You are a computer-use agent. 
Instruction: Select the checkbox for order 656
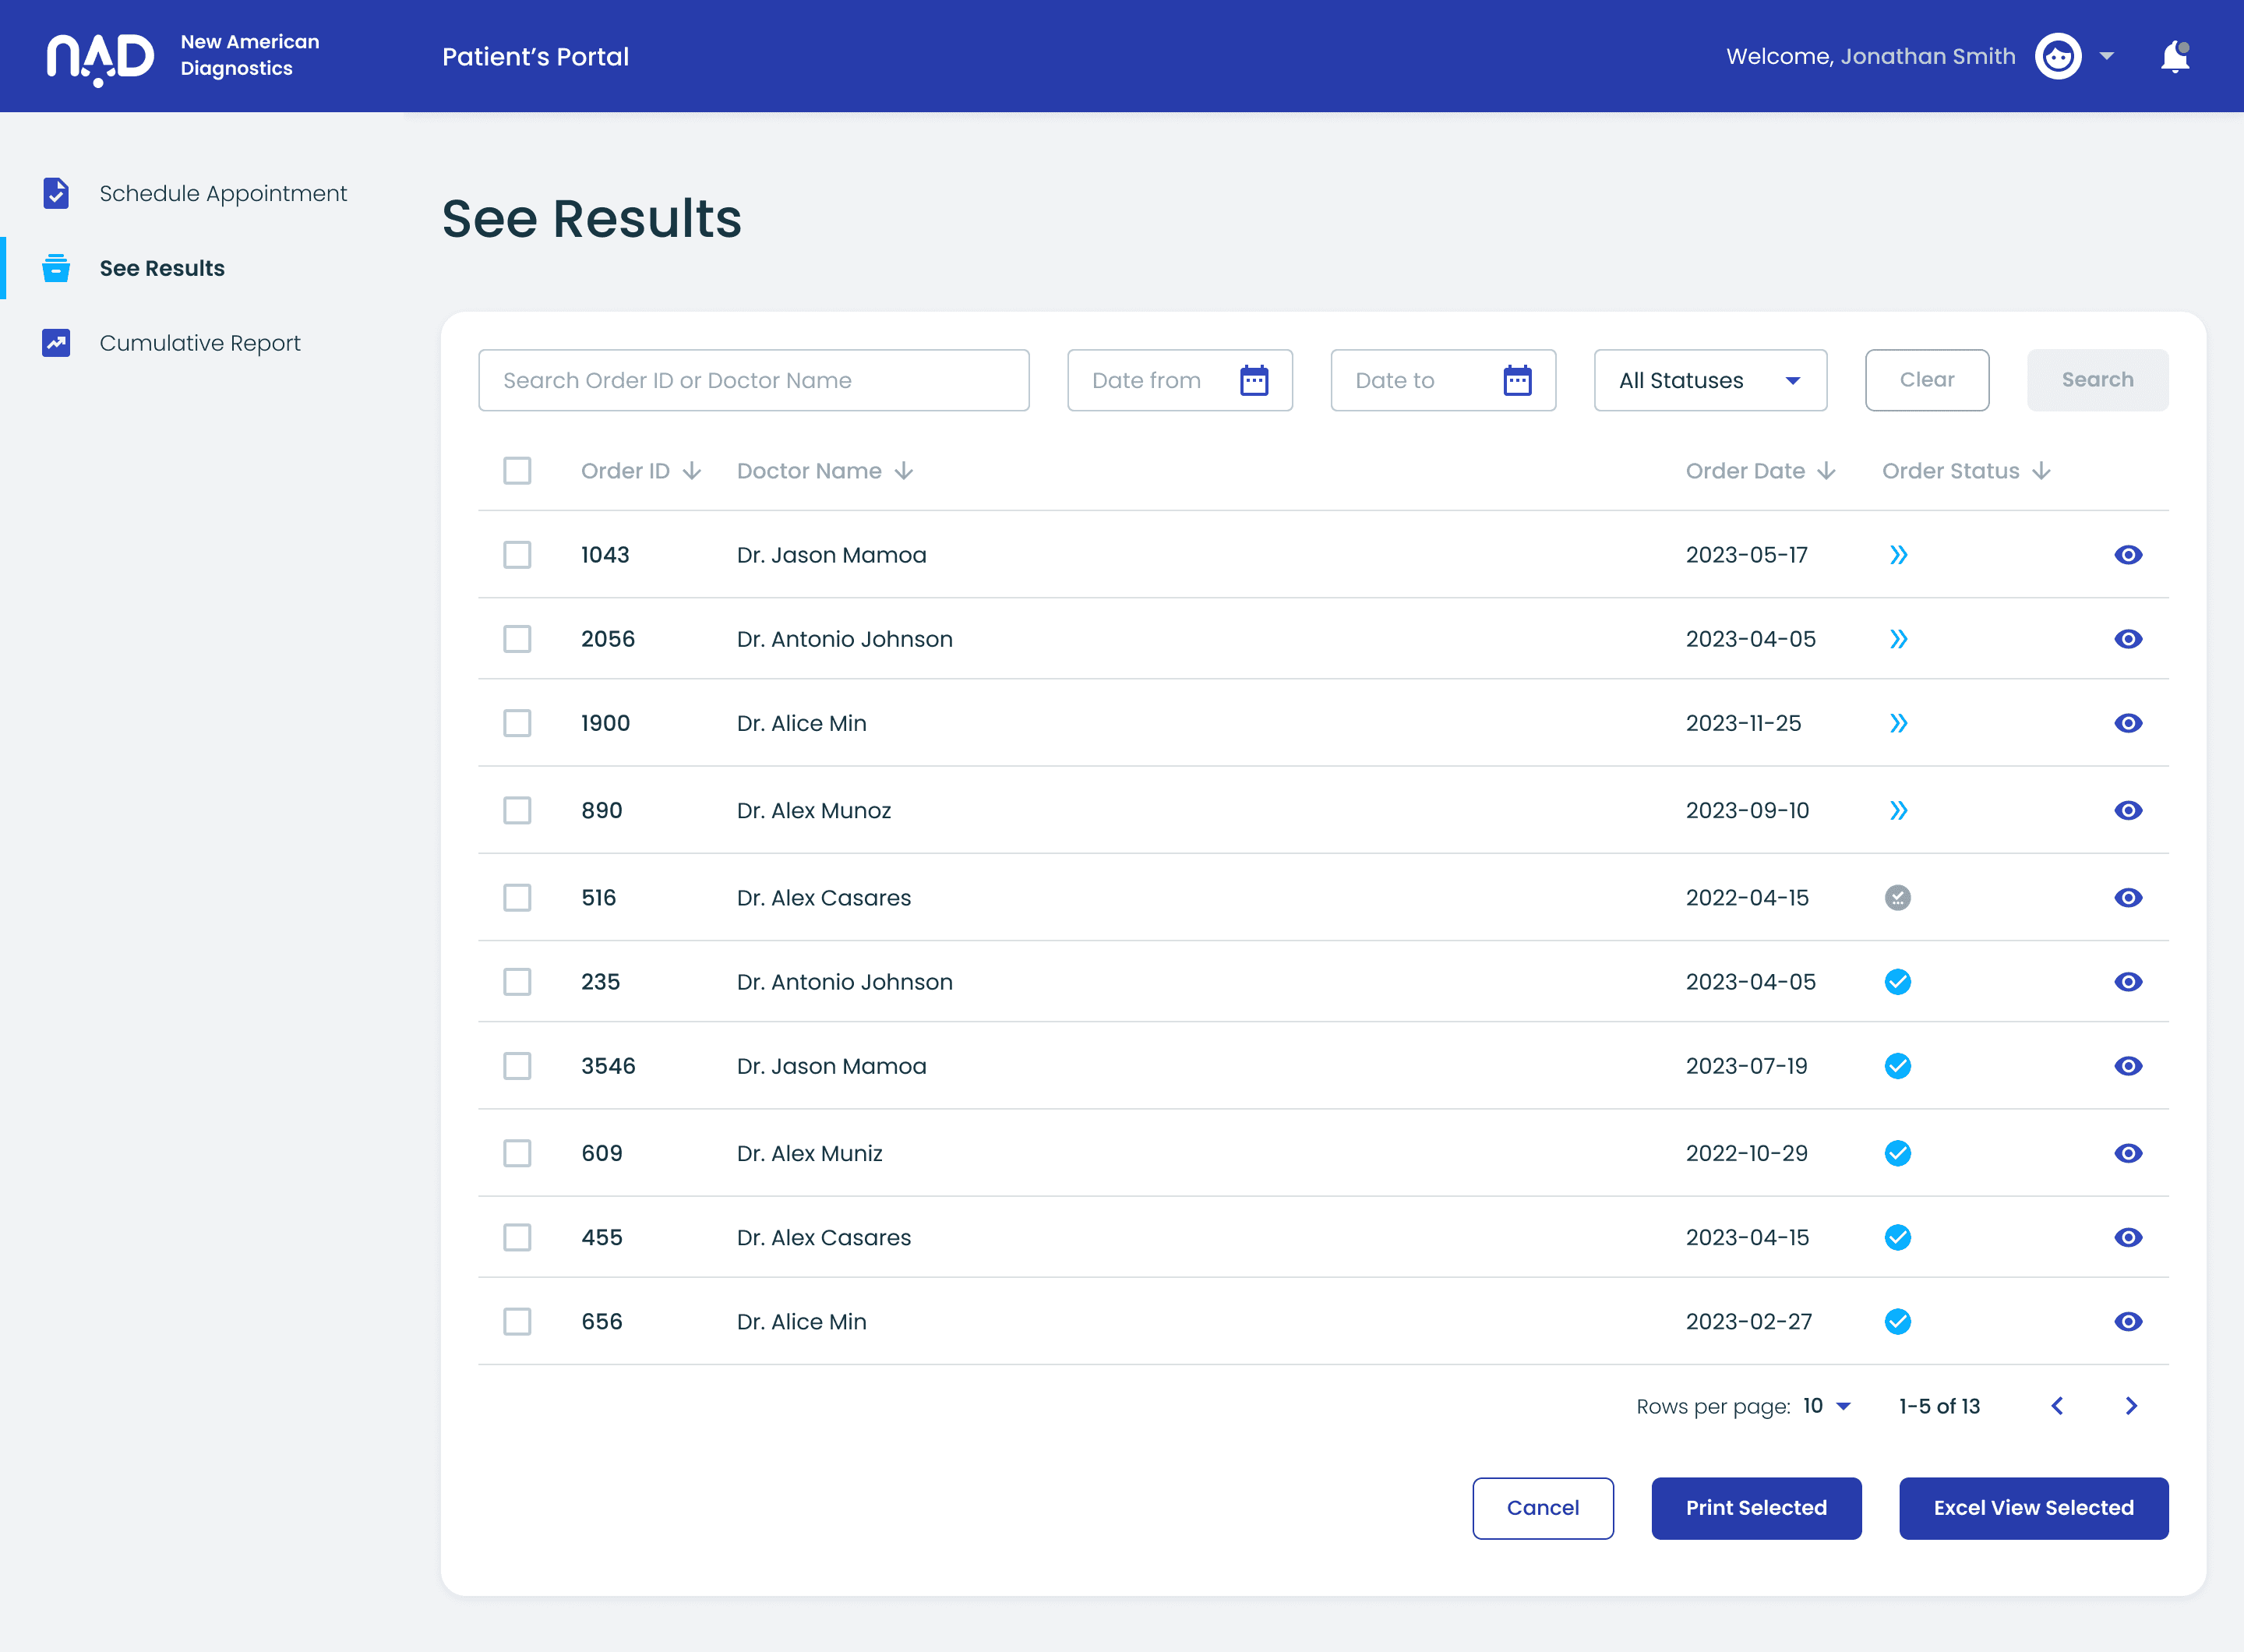(x=517, y=1321)
